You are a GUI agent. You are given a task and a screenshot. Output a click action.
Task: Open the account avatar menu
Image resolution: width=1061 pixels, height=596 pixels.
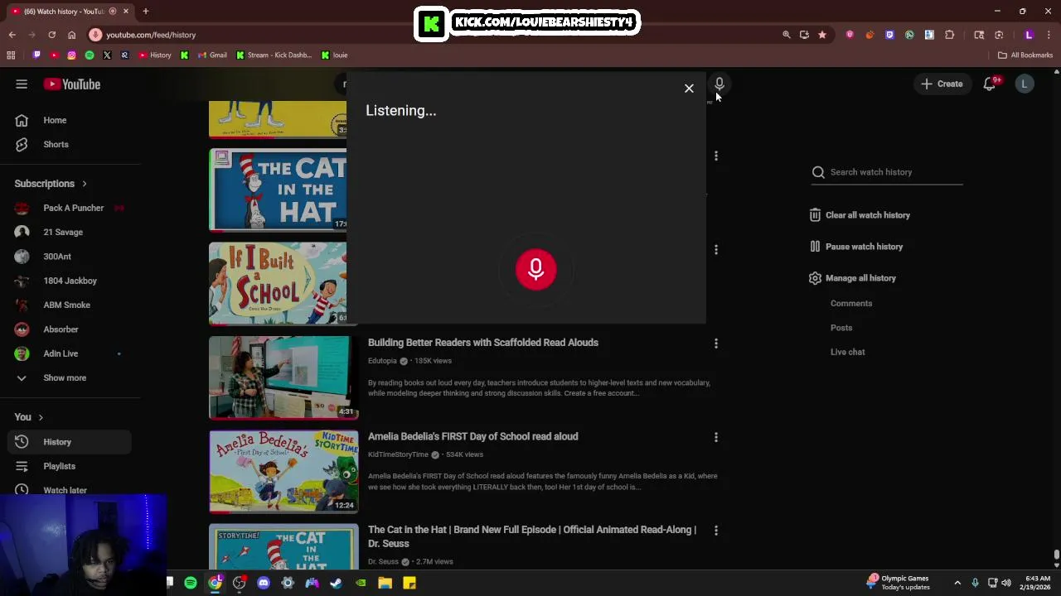pos(1025,84)
